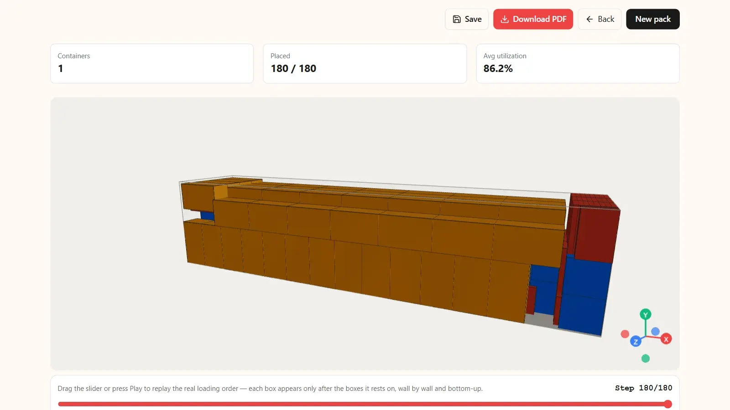This screenshot has width=730, height=410.
Task: Click the Placed label
Action: pyautogui.click(x=280, y=56)
